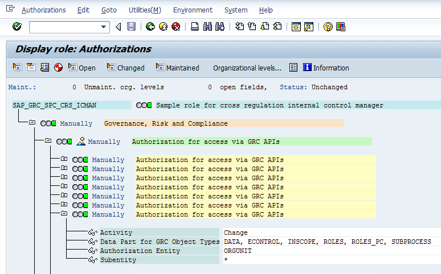
Task: Click the glasses icon beside Subentity
Action: click(93, 260)
